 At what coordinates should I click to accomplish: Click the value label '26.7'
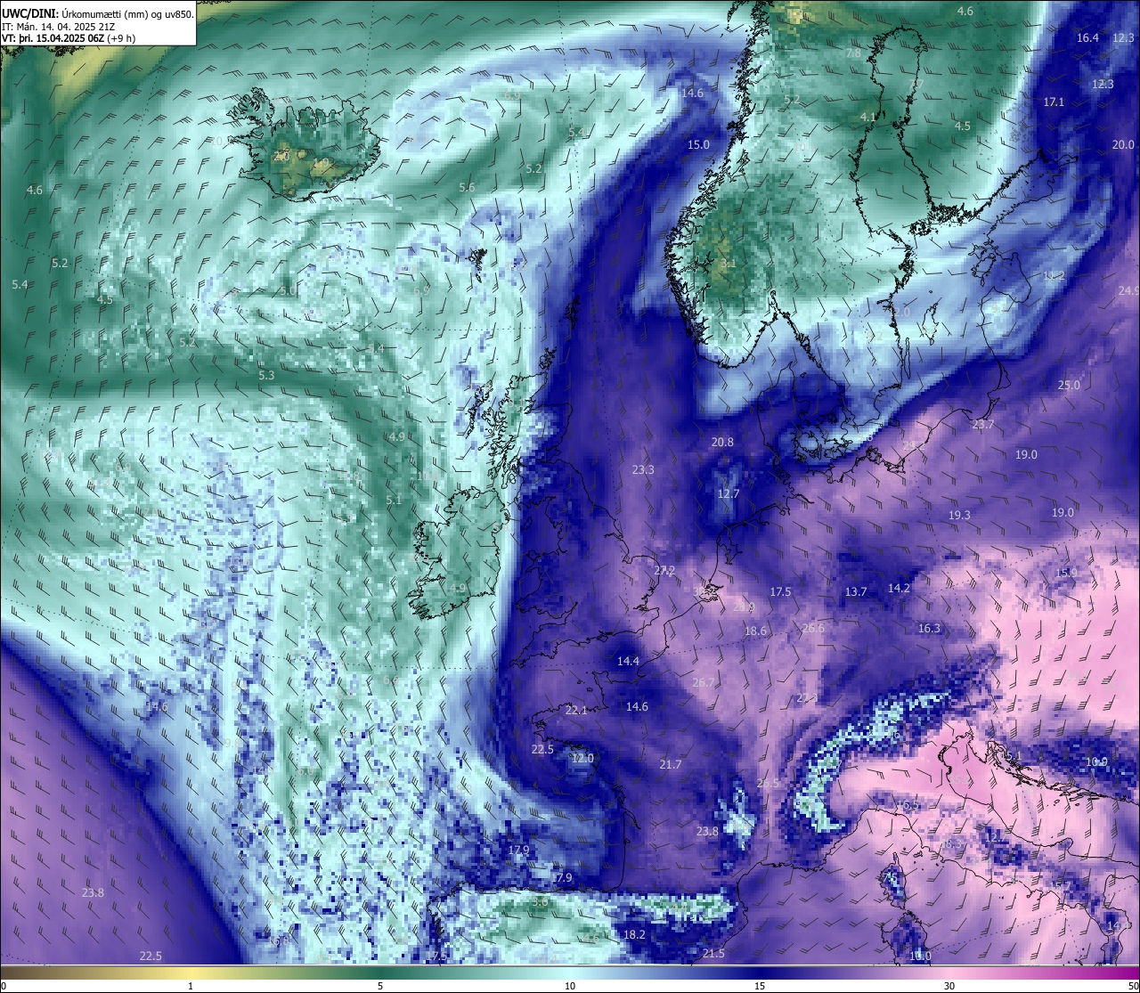[704, 682]
